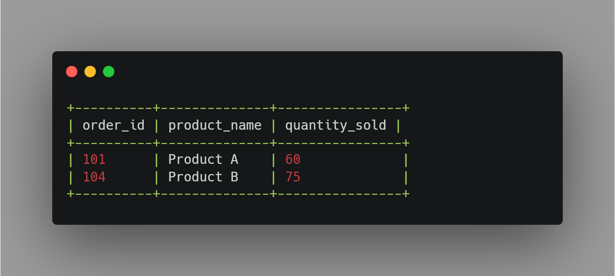Select the Product B cell text
Image resolution: width=615 pixels, height=276 pixels.
click(203, 177)
